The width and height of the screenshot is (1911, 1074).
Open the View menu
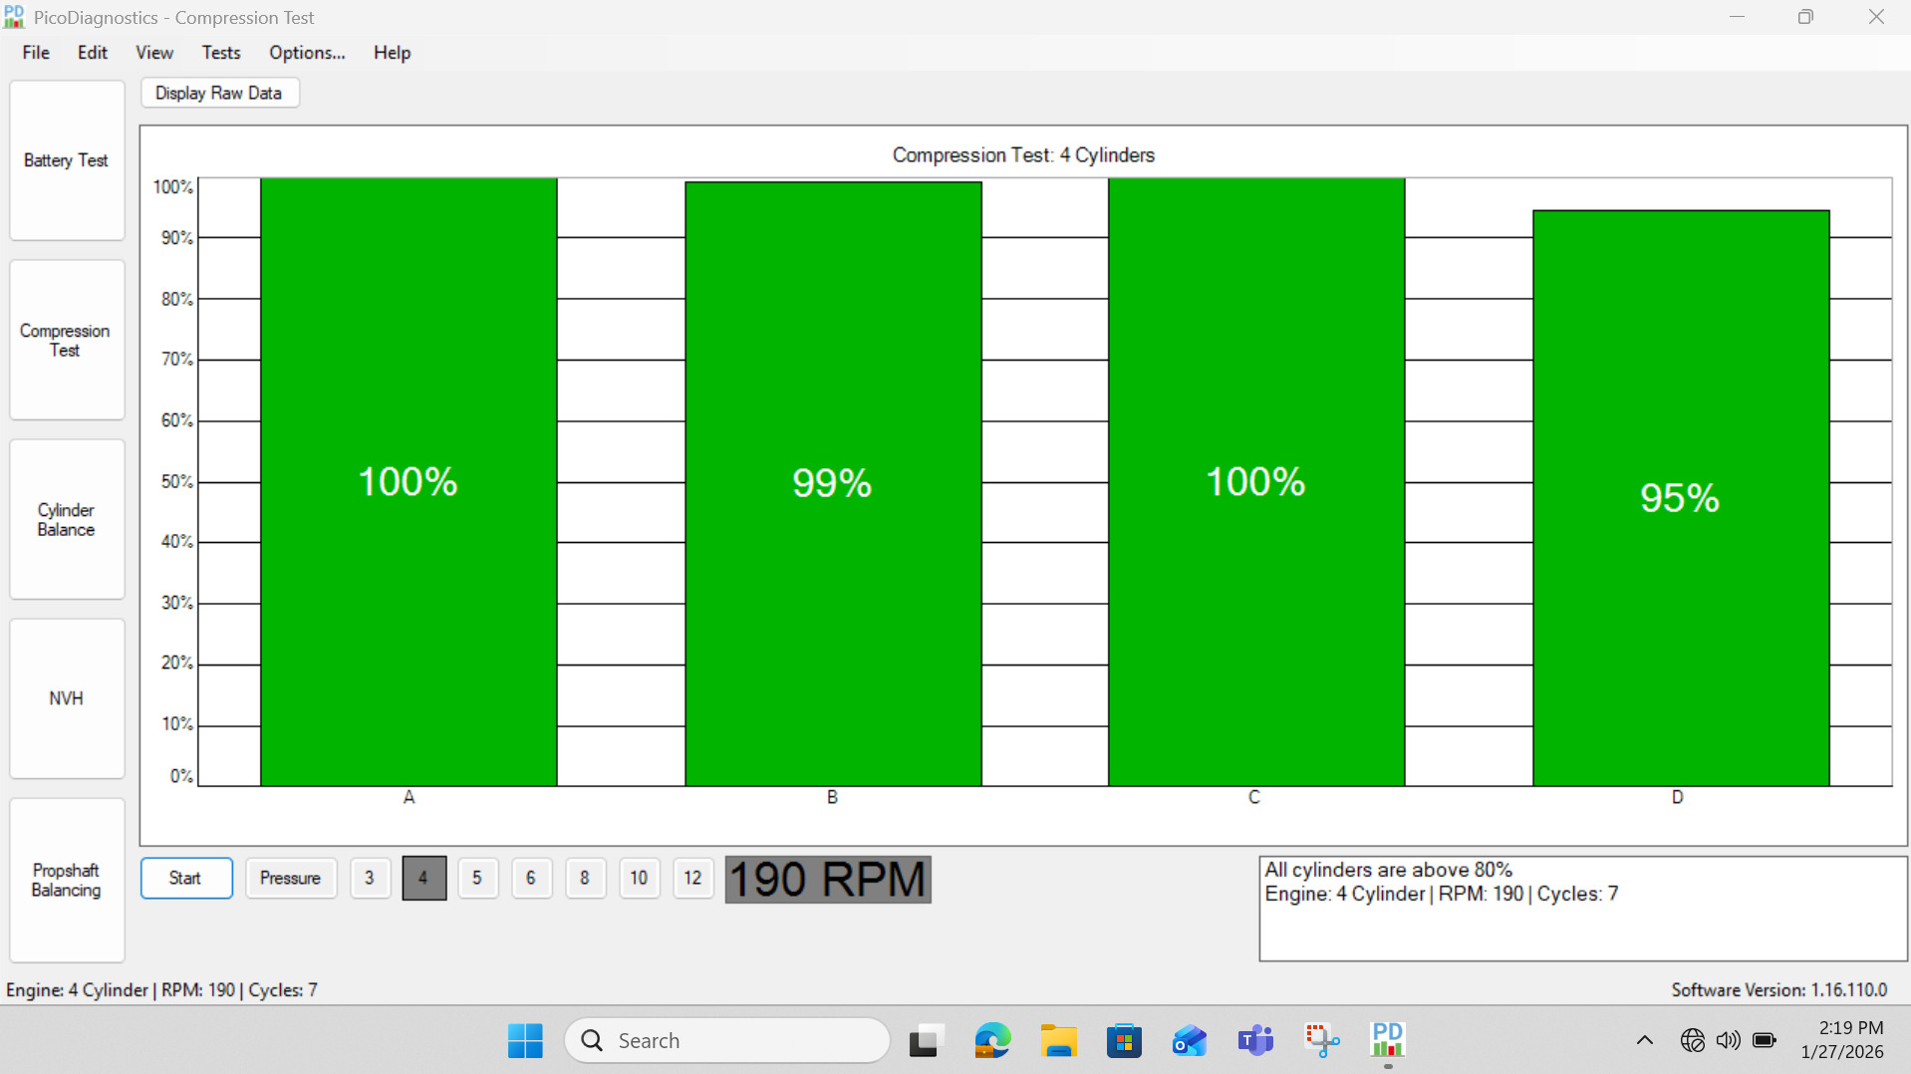tap(154, 53)
